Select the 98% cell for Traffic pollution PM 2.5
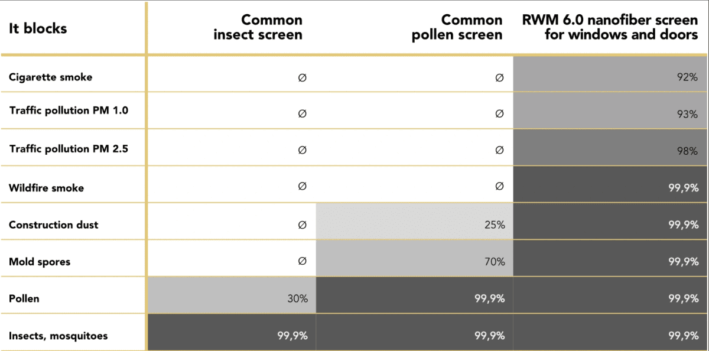 (688, 151)
